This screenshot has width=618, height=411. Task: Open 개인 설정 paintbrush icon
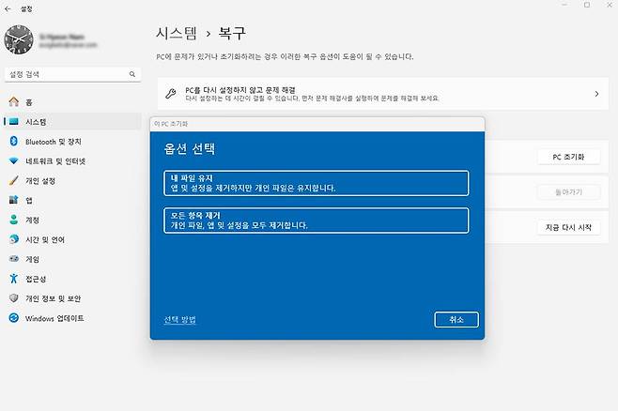tap(14, 181)
